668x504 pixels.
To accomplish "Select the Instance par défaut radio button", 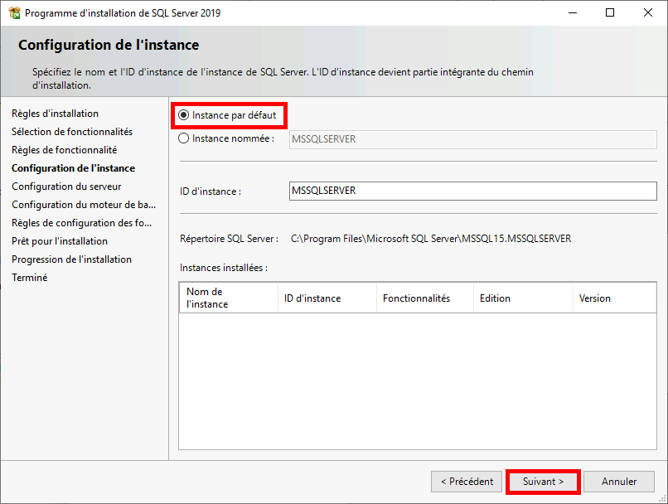I will (184, 115).
